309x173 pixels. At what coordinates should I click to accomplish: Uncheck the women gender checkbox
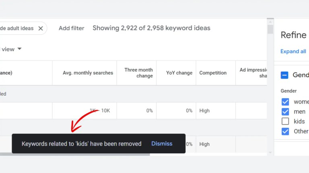click(285, 102)
